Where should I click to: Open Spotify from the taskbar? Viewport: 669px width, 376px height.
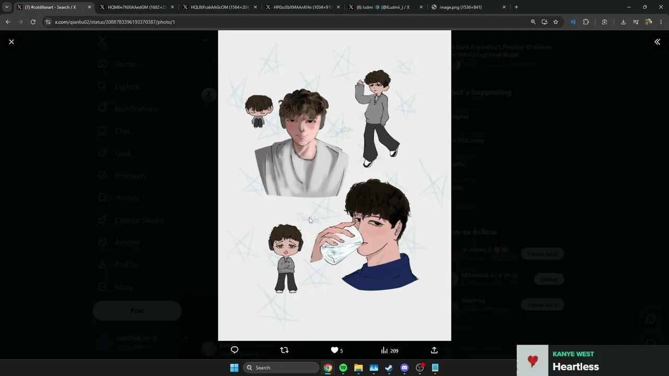tap(343, 368)
